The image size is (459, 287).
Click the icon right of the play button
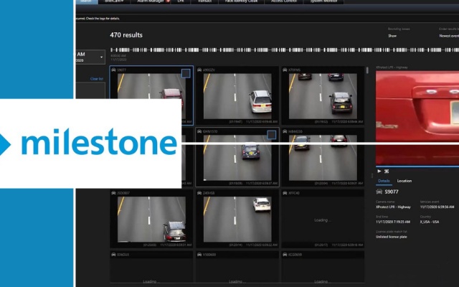tap(387, 171)
